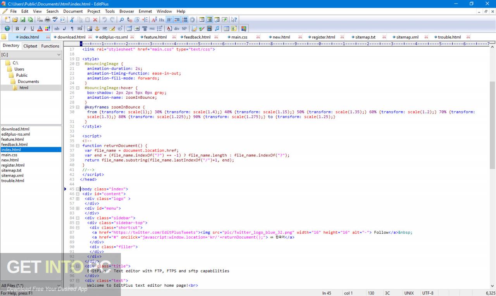The width and height of the screenshot is (496, 296).
Task: Toggle Auto Indent button
Action: point(177,19)
